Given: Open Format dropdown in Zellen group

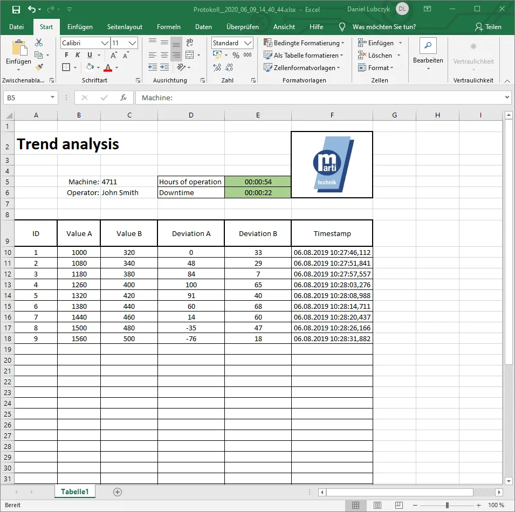Looking at the screenshot, I should click(x=376, y=67).
